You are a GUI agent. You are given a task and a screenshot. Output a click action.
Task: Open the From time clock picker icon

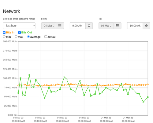point(89,26)
